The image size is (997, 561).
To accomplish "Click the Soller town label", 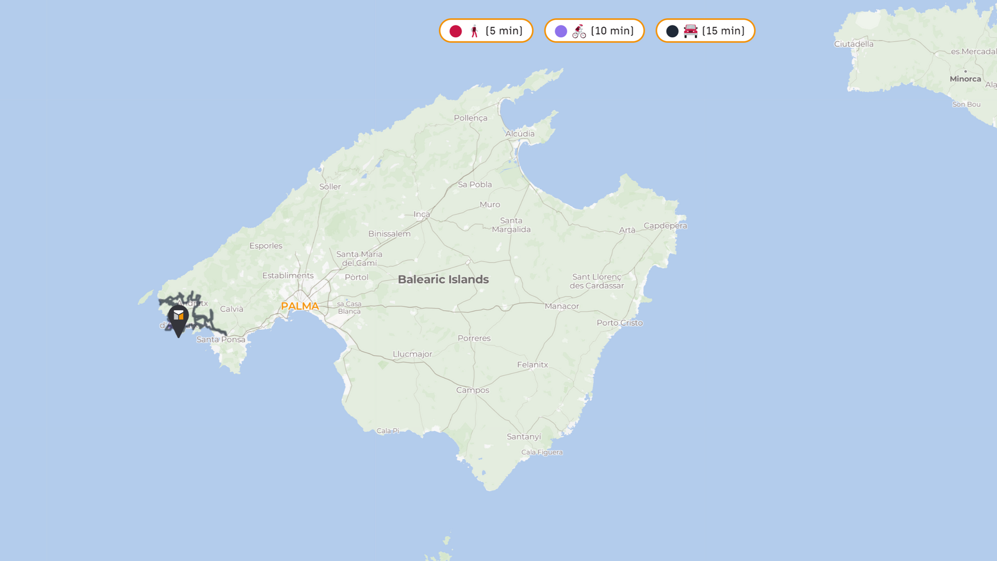I will (330, 186).
